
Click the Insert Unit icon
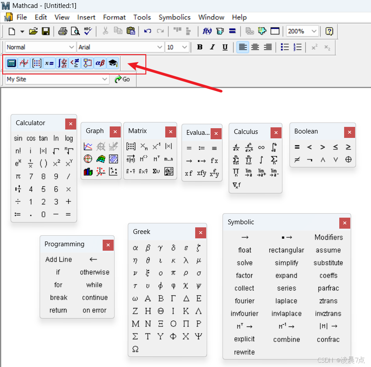coord(220,31)
